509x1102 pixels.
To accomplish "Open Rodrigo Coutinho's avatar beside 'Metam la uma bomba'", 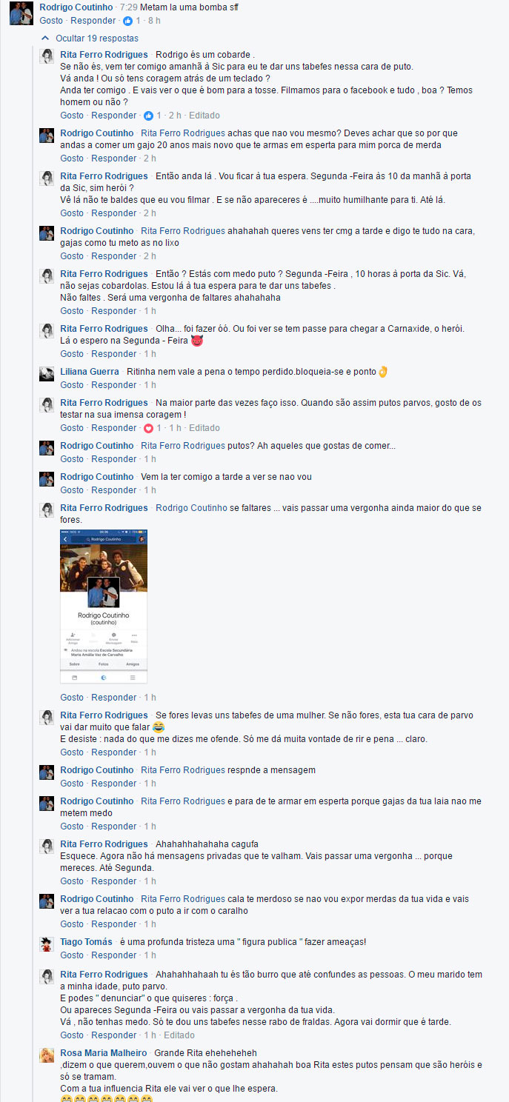I will tap(21, 13).
